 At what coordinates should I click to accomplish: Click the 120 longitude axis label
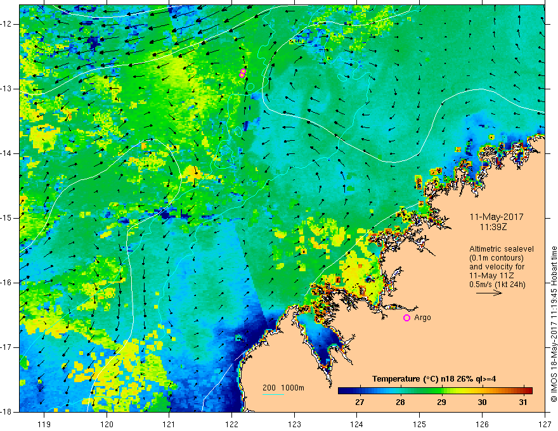pyautogui.click(x=107, y=424)
